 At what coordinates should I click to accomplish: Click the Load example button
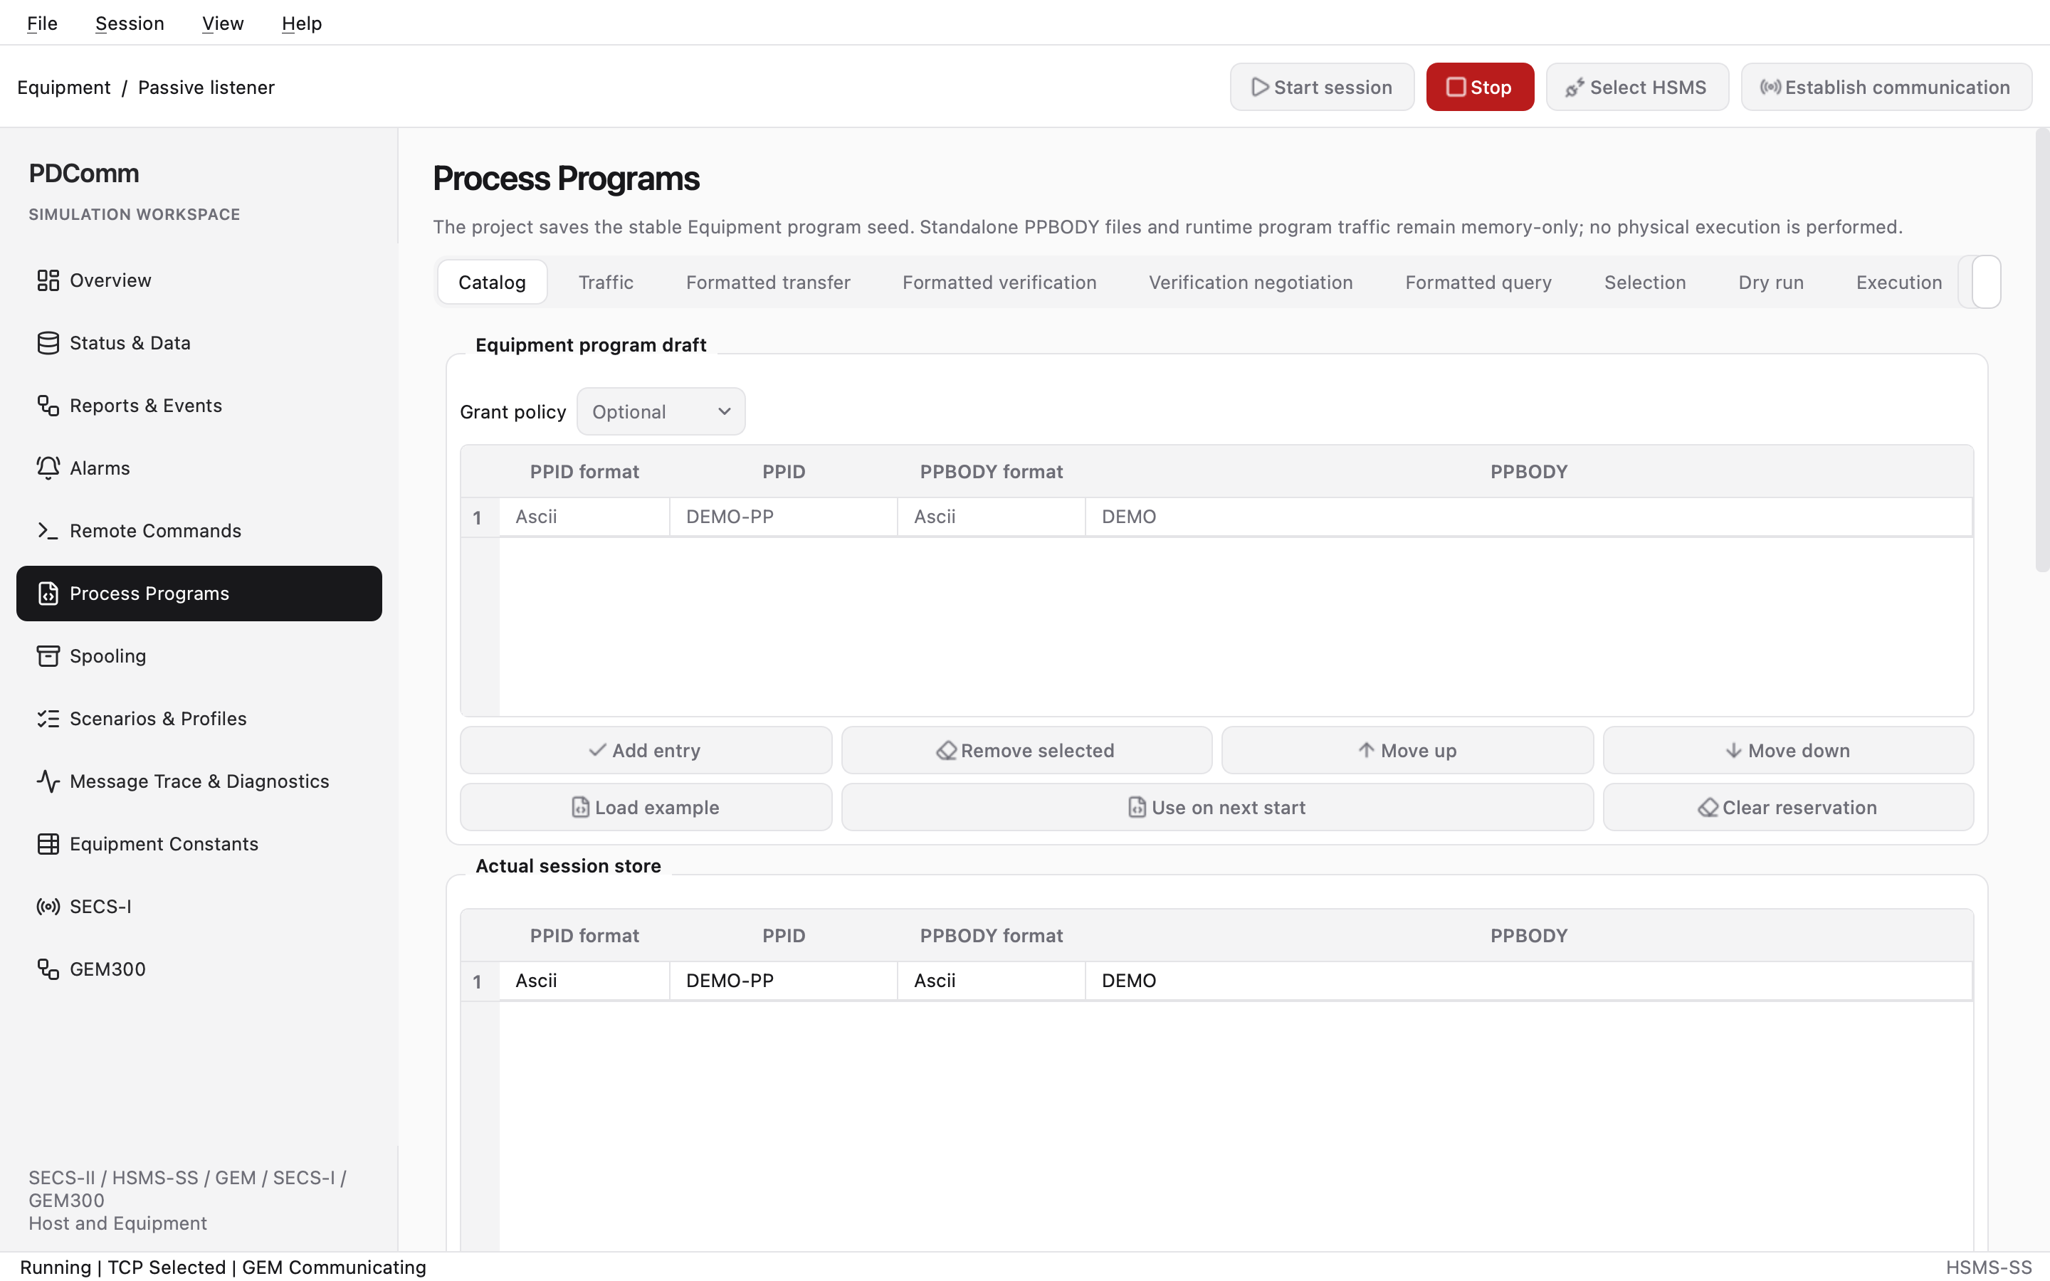click(646, 808)
